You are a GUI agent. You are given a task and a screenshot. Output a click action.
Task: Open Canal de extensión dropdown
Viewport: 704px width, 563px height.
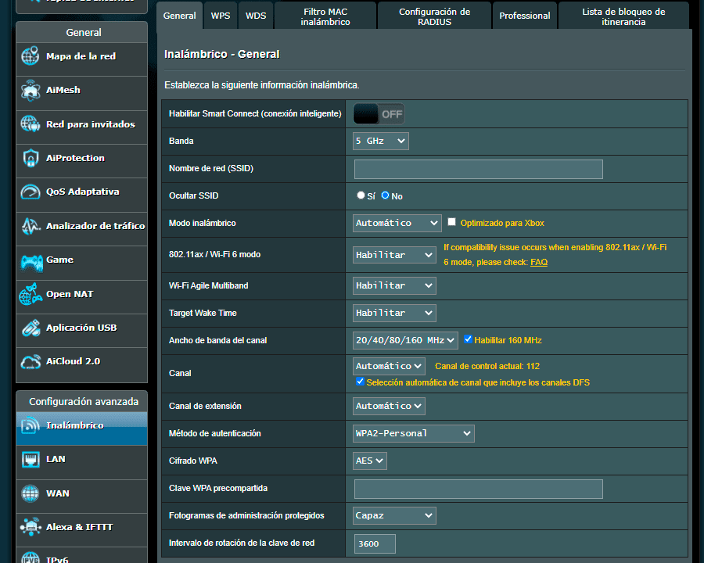point(389,407)
